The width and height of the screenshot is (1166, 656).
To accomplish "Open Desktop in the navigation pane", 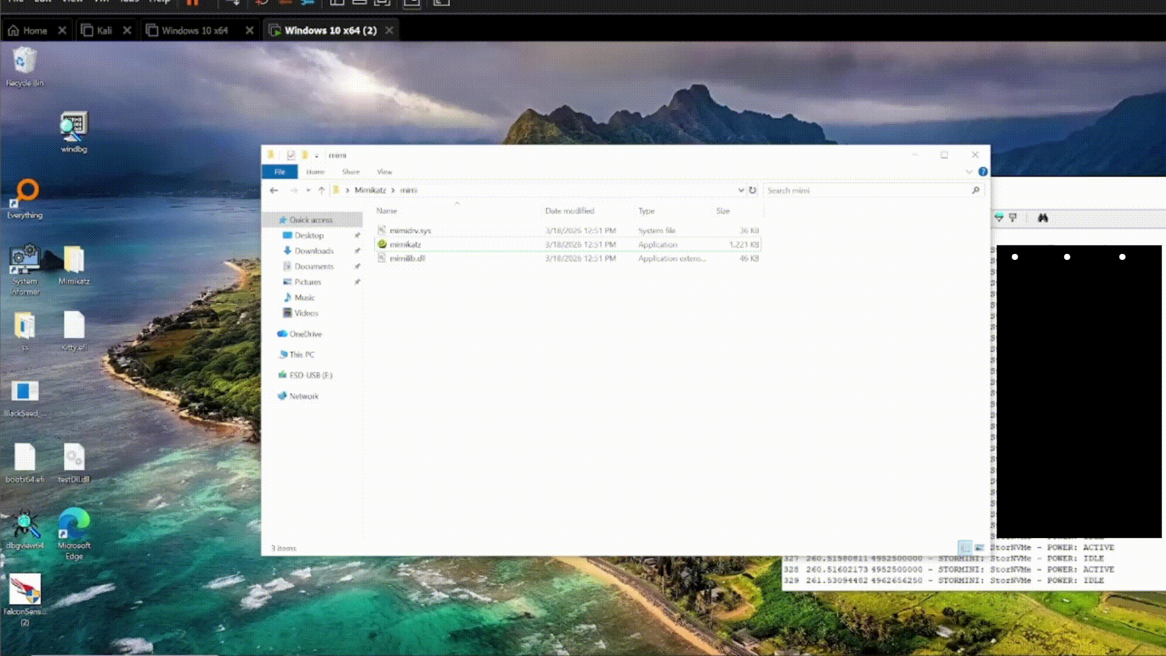I will [309, 235].
